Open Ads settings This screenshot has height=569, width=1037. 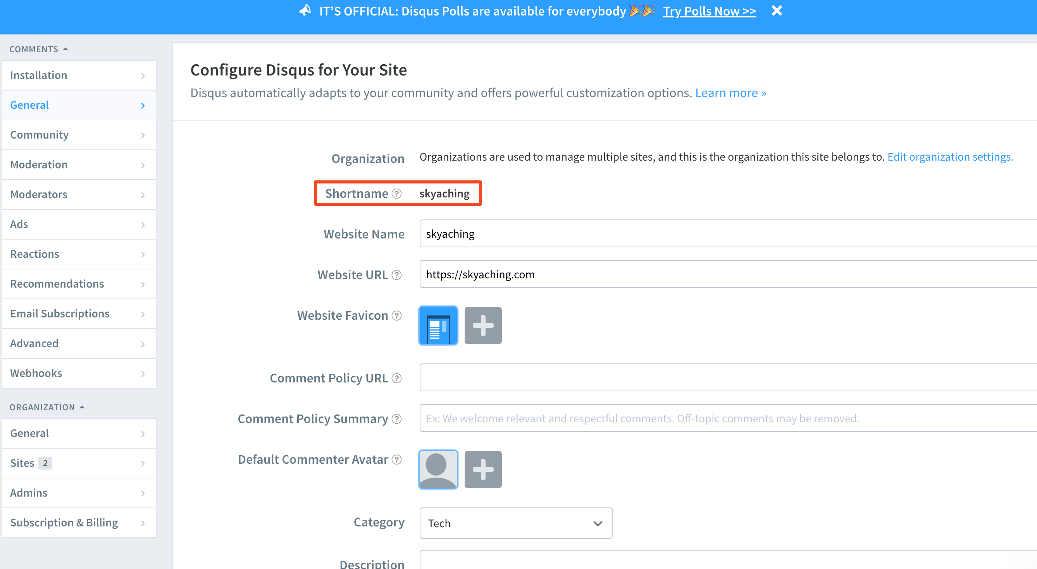pyautogui.click(x=79, y=224)
